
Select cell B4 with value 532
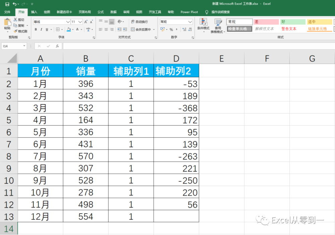point(86,108)
